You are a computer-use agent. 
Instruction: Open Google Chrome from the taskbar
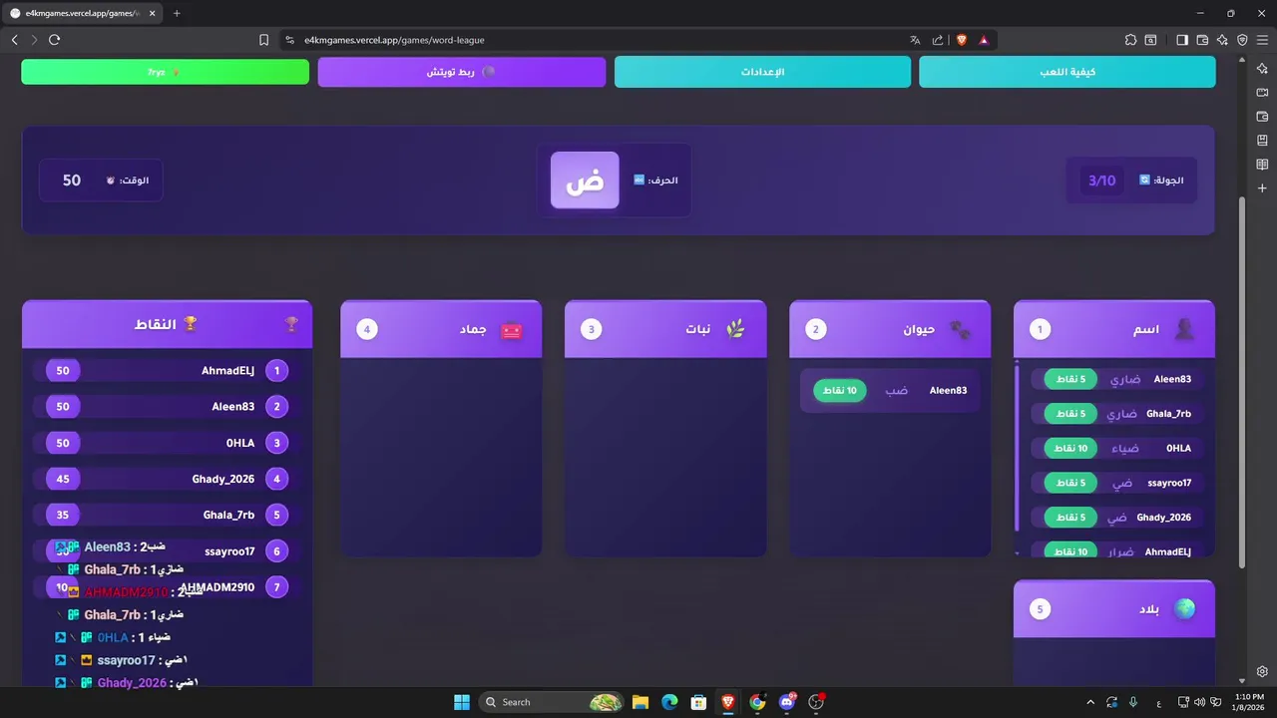757,702
